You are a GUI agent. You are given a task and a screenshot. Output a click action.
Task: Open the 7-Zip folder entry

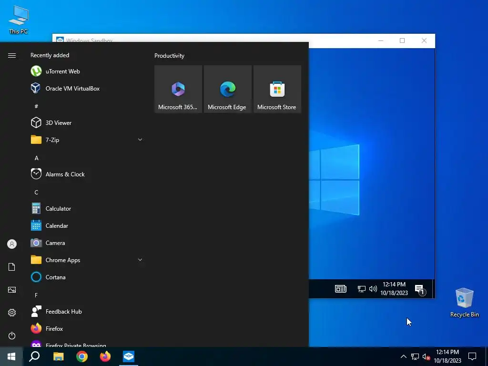[x=87, y=140]
